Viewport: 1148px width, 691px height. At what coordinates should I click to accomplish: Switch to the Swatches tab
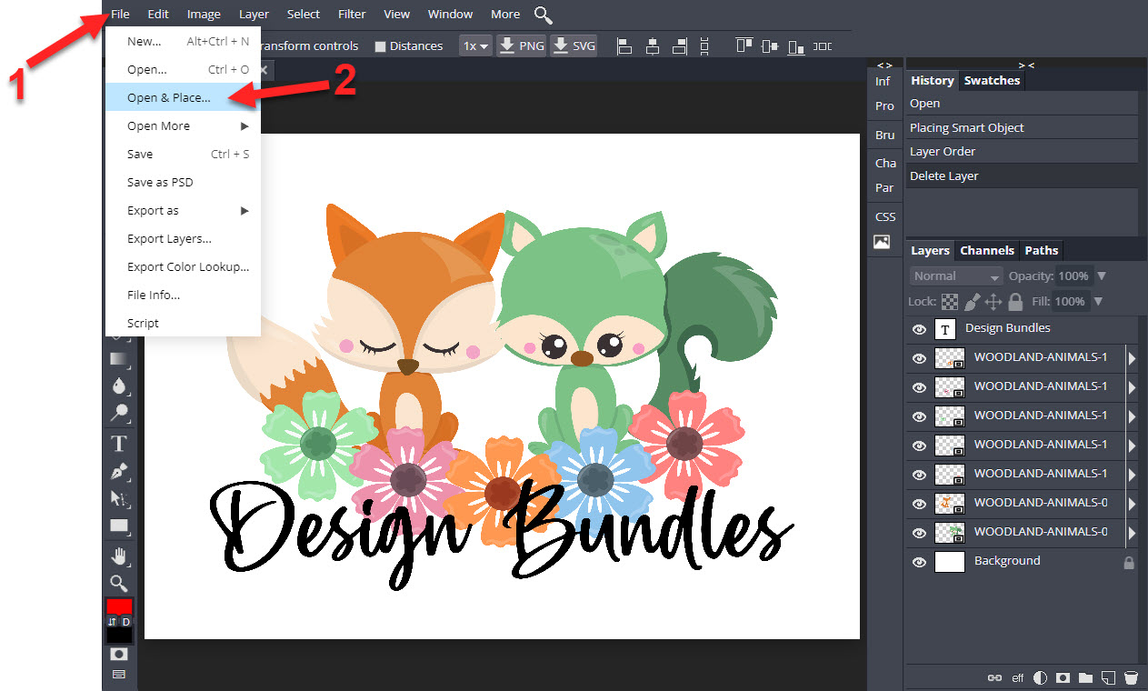(x=992, y=81)
